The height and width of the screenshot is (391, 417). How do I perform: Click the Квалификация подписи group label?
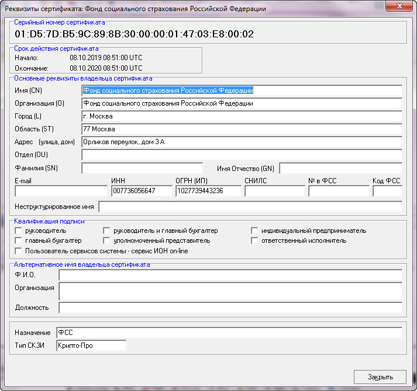pos(50,221)
